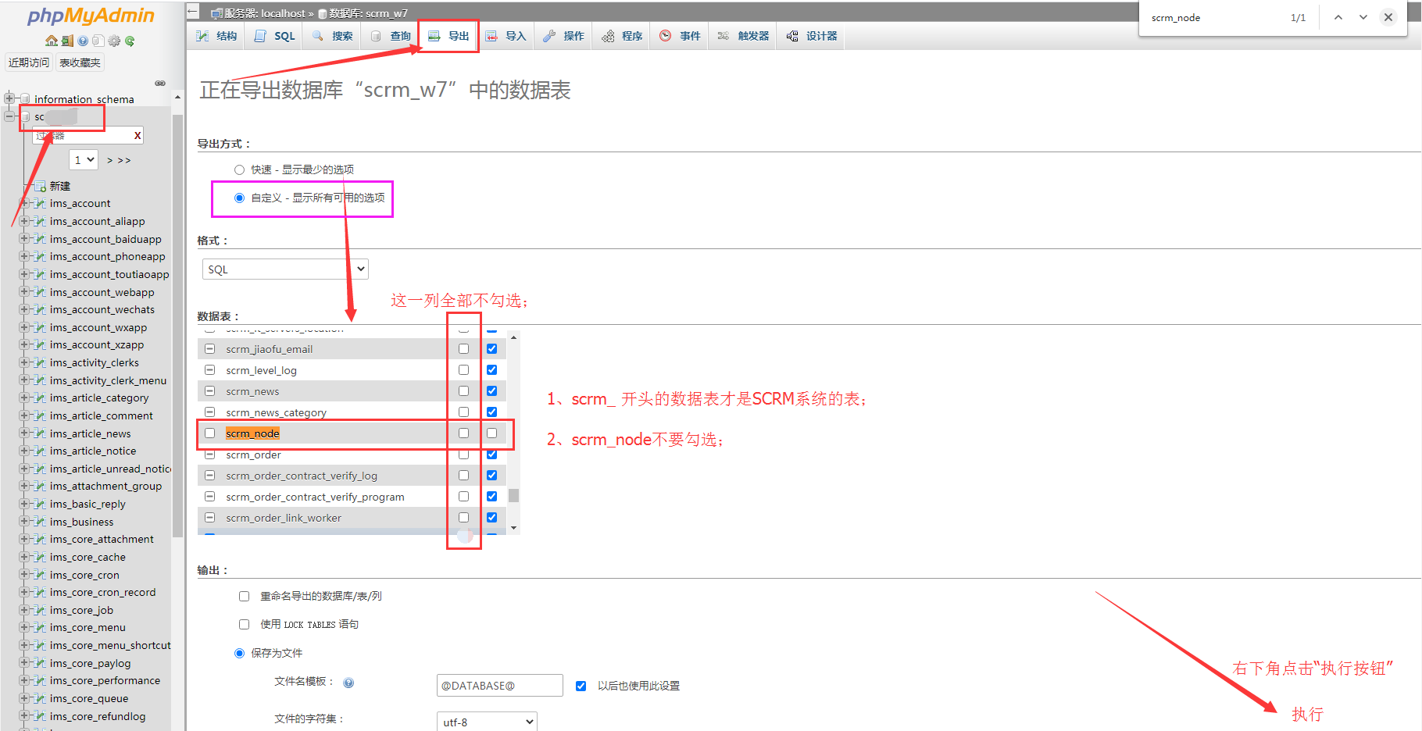Click the 服务器: localhost breadcrumb
Screen dimensions: 1422x731
265,13
